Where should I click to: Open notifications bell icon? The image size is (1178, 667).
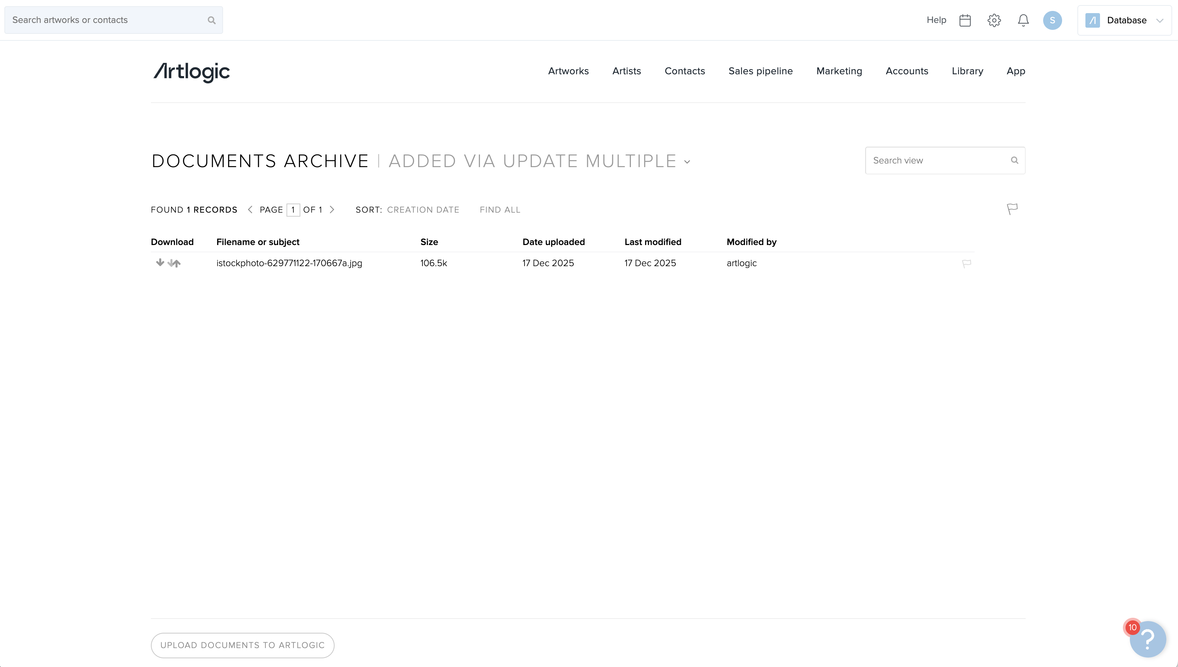pos(1023,20)
